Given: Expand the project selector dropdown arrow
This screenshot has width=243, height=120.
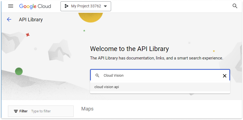Looking at the screenshot, I should pyautogui.click(x=105, y=7).
